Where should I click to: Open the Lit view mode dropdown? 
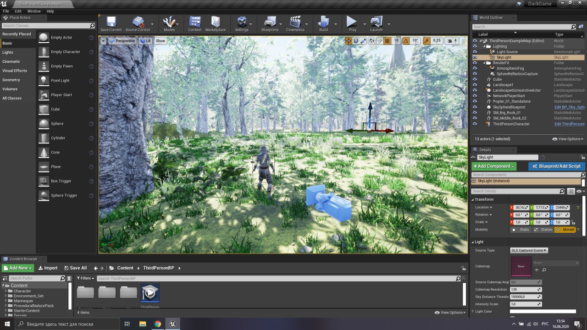145,41
